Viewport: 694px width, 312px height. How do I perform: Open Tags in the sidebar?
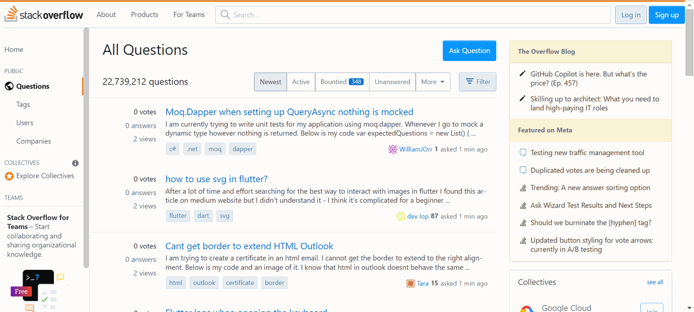(x=23, y=104)
